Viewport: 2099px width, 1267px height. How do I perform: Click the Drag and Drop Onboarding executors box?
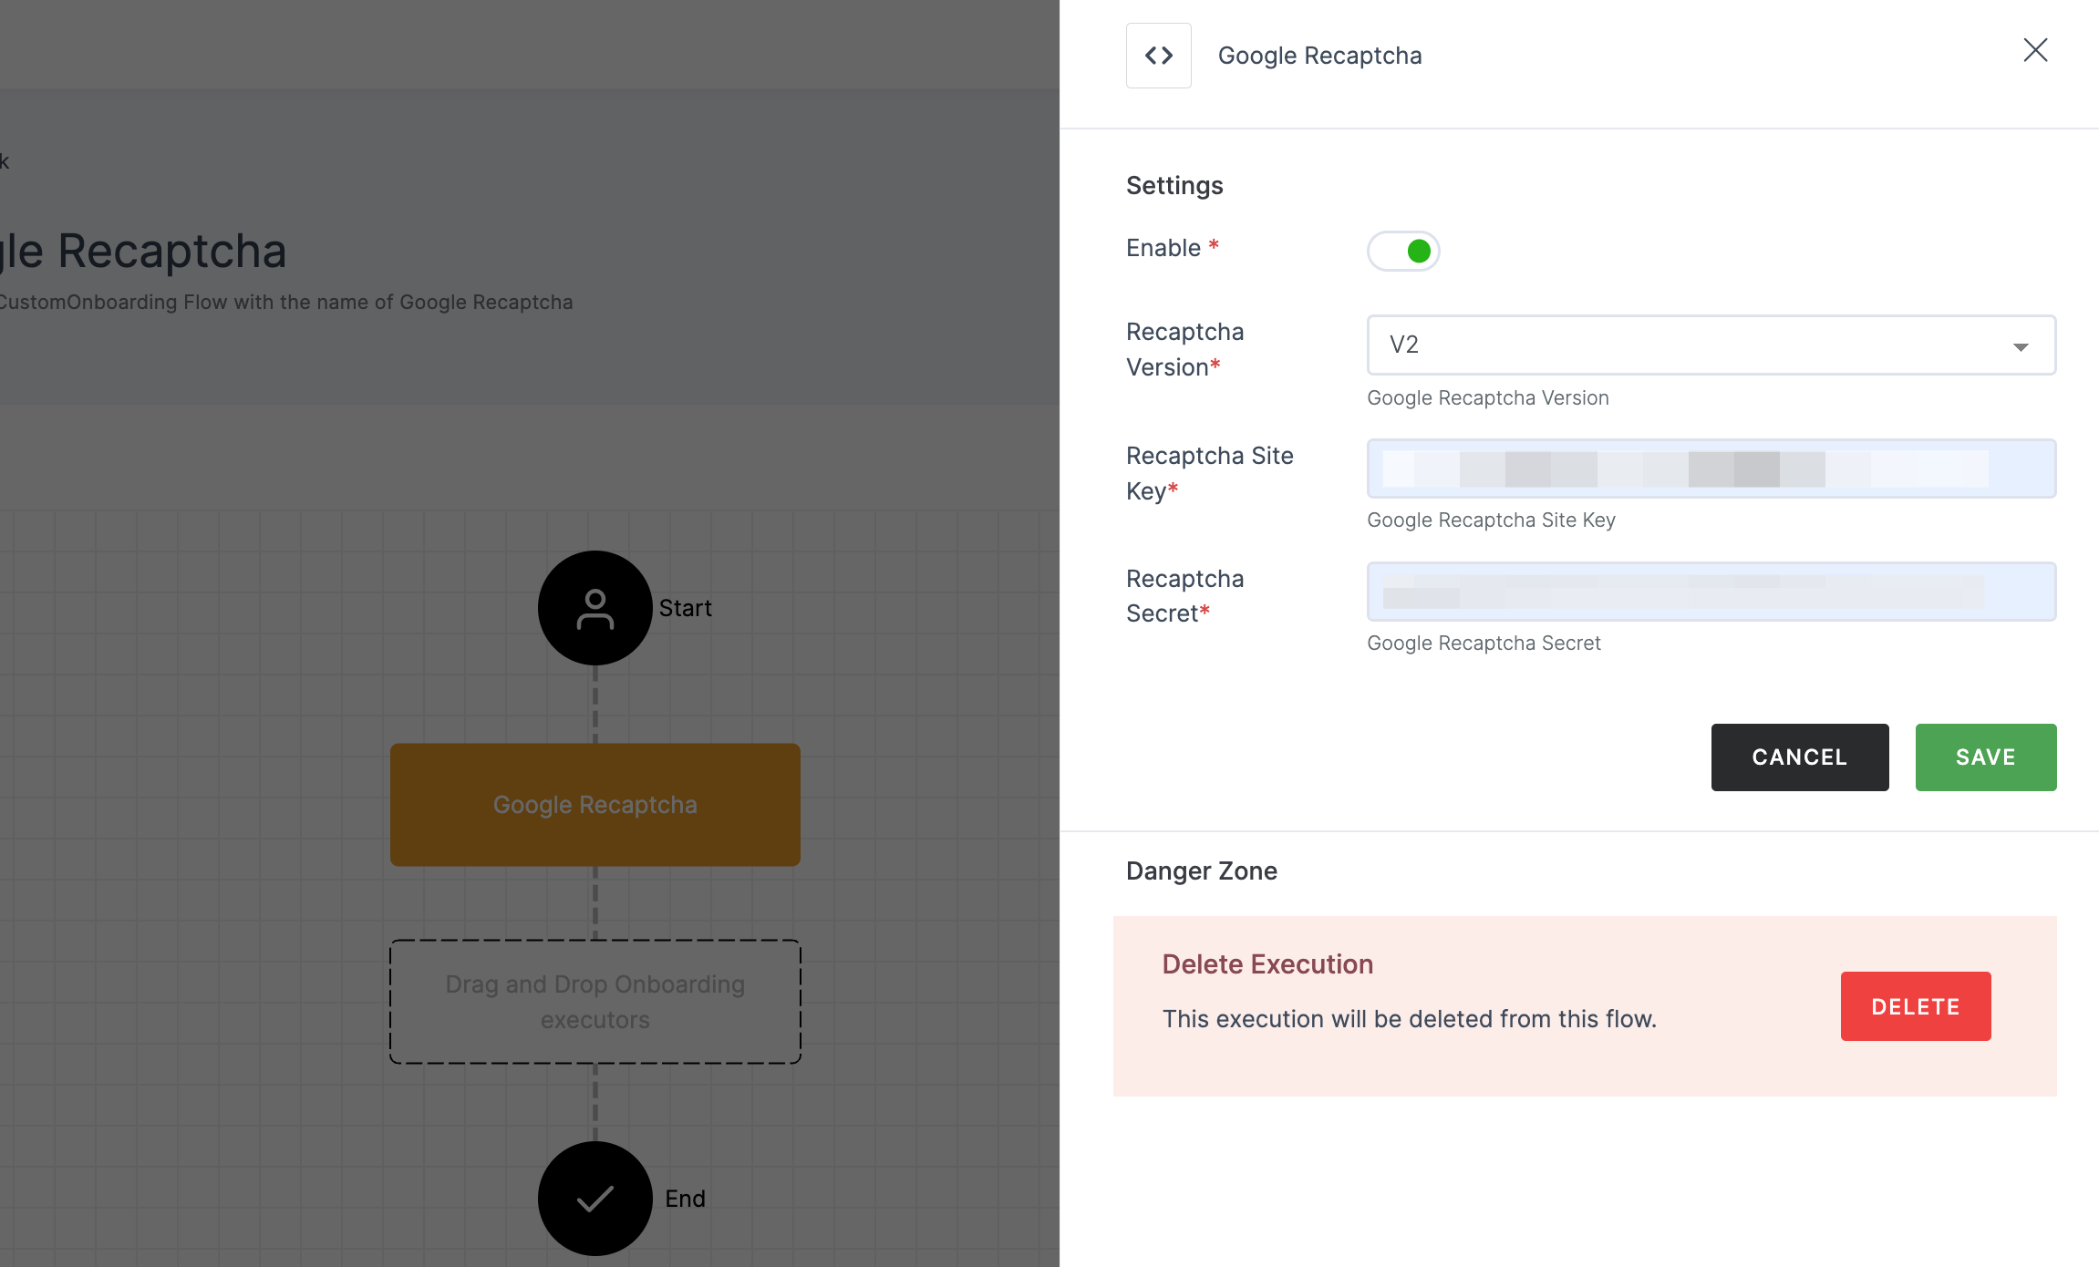[x=595, y=1002]
